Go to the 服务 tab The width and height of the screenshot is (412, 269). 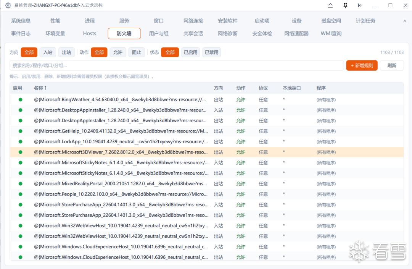click(124, 21)
